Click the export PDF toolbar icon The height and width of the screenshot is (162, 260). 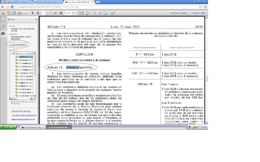pyautogui.click(x=3, y=13)
